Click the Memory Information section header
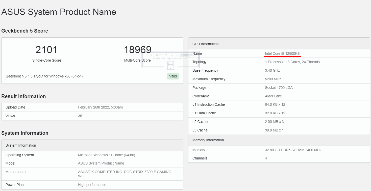Screen dimensions: 371x191 (x=208, y=140)
